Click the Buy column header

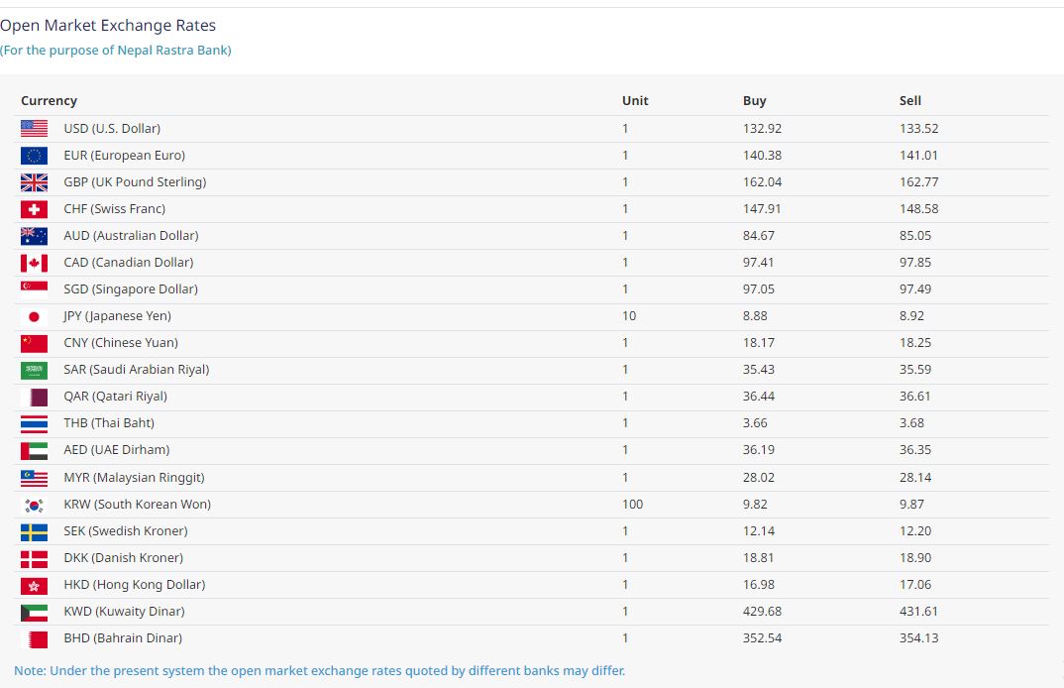coord(754,101)
